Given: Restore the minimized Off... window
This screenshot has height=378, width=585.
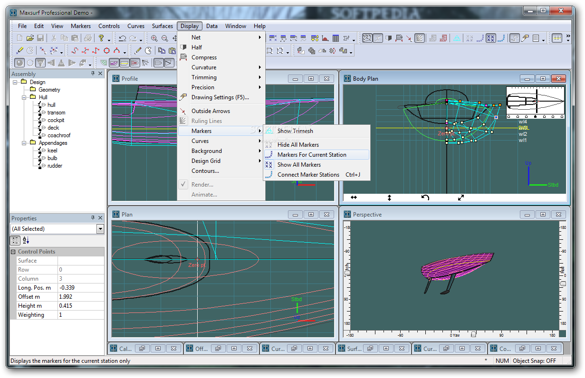Looking at the screenshot, I should click(x=218, y=349).
